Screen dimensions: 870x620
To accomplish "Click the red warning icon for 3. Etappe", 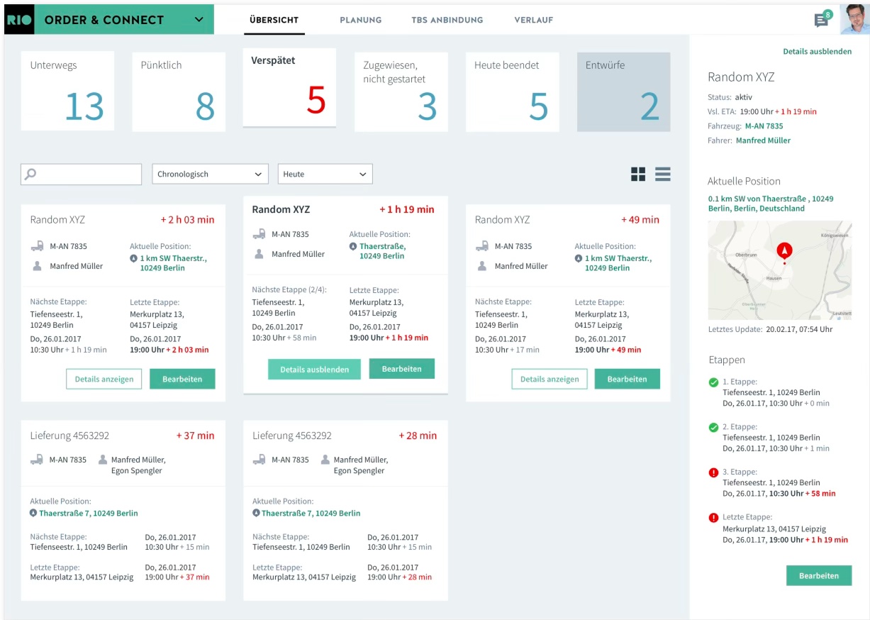I will click(x=713, y=472).
